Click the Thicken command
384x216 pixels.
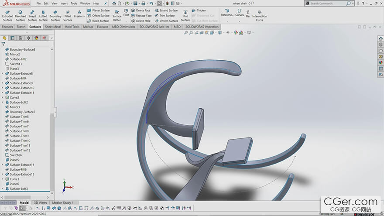(x=199, y=10)
